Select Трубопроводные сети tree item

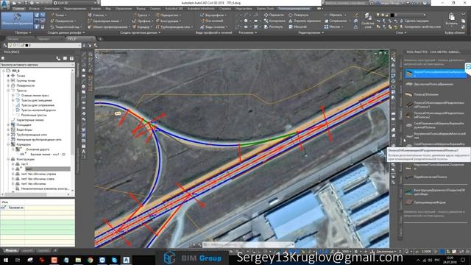(x=32, y=135)
